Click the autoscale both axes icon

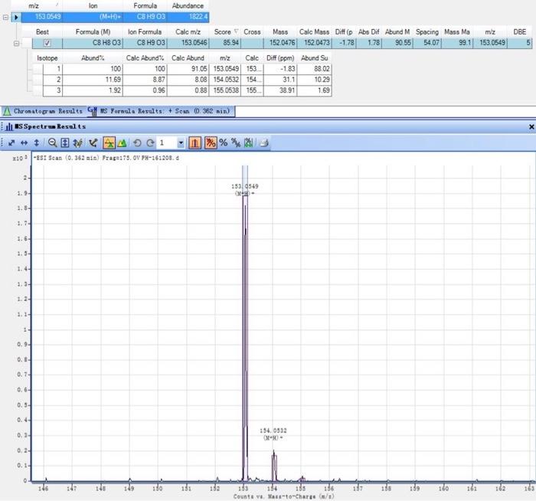pos(11,143)
